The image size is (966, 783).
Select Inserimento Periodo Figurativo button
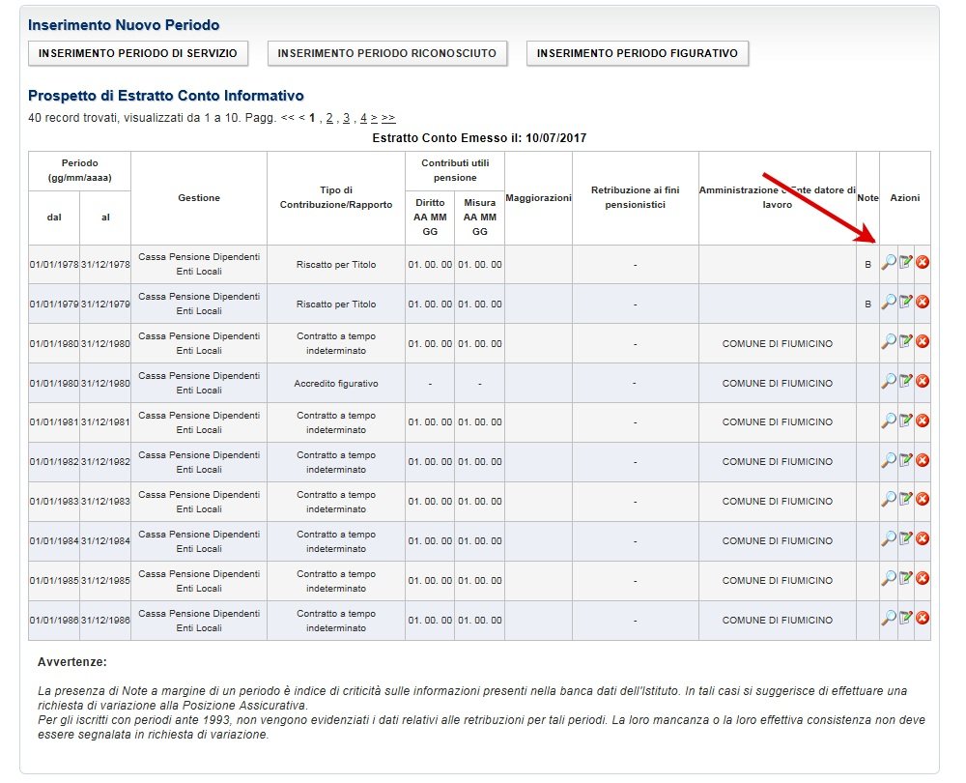pyautogui.click(x=637, y=53)
